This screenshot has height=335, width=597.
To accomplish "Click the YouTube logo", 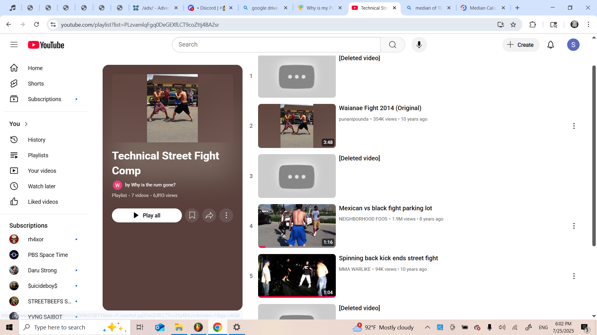I will tap(46, 45).
